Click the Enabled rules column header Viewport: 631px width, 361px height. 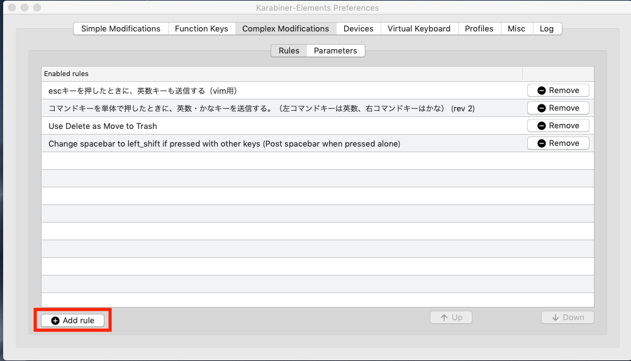coord(282,74)
